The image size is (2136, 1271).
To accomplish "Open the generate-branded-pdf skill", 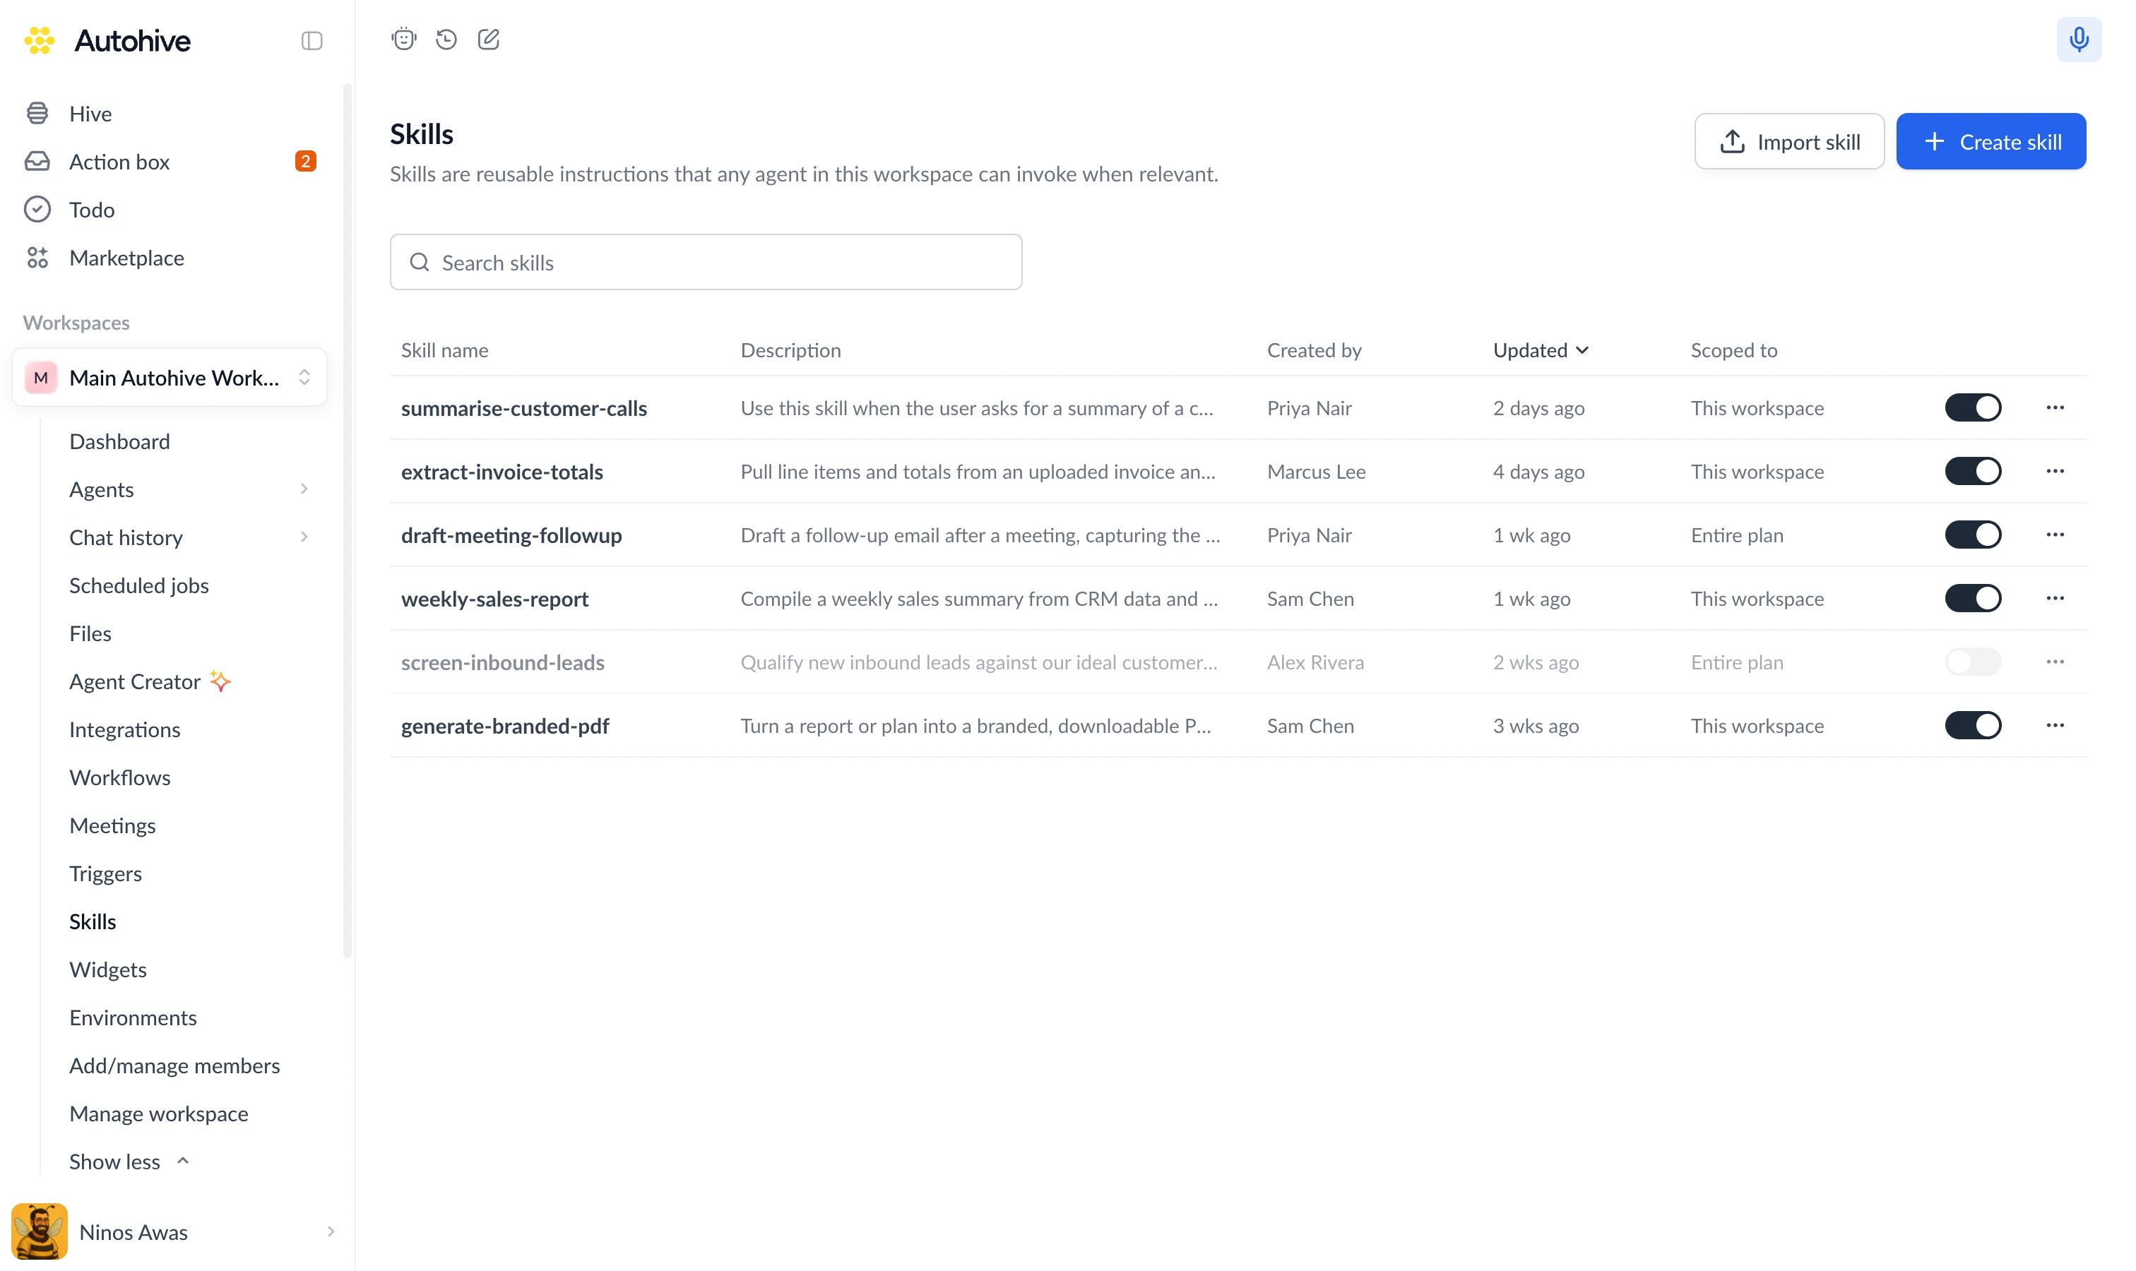I will point(504,725).
